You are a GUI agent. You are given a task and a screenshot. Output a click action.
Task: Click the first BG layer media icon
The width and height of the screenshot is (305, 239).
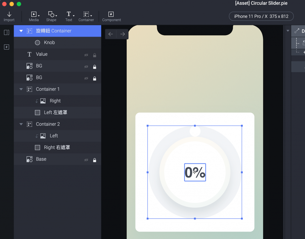pos(29,66)
